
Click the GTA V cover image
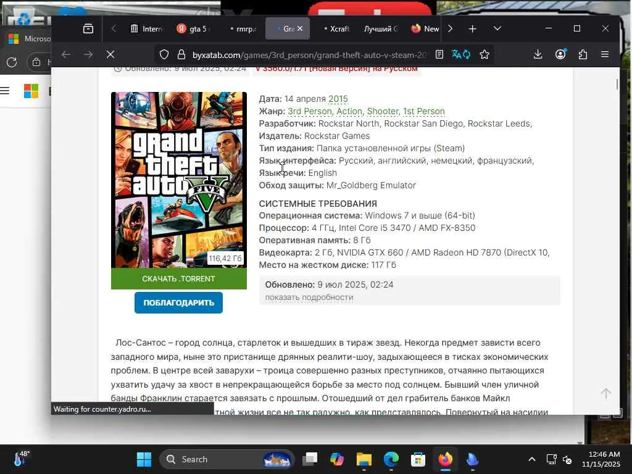click(179, 180)
